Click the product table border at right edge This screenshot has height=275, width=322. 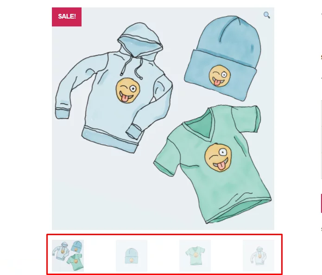click(x=322, y=140)
